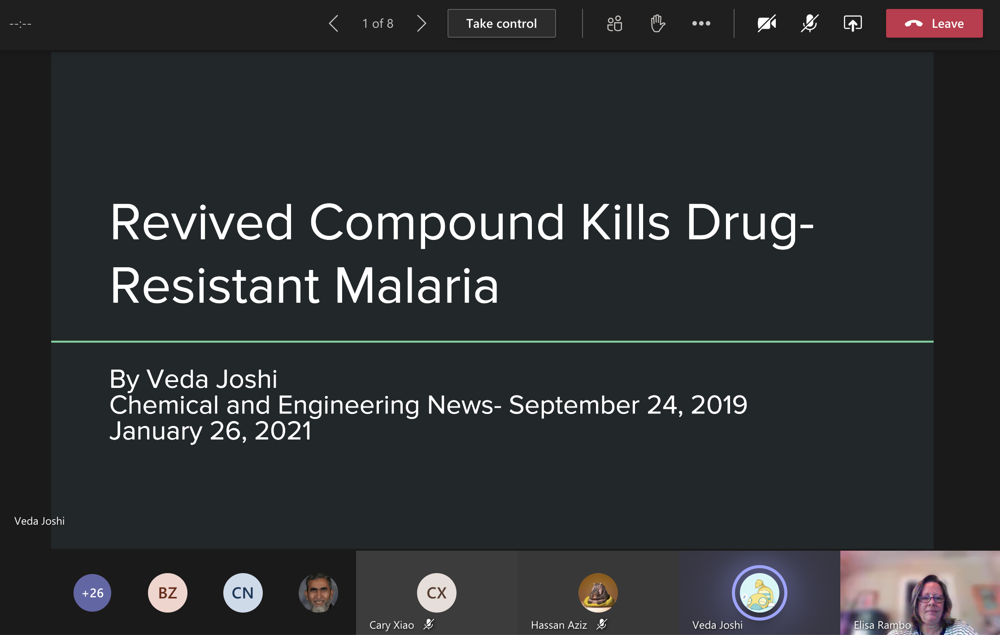This screenshot has width=1000, height=635.
Task: Go to the previous slide arrow
Action: click(334, 23)
